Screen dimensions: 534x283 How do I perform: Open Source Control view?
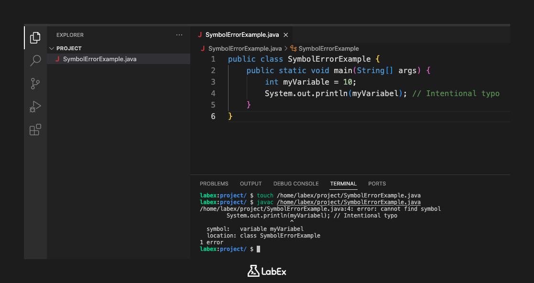(35, 84)
